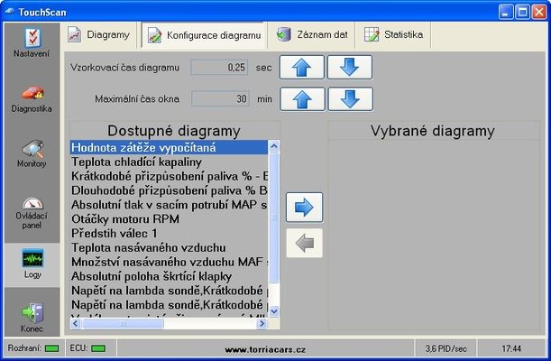Click the Rozhraní green status indicator

coord(52,348)
